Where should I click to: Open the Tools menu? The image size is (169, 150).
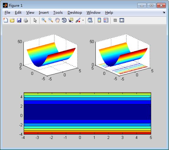click(x=58, y=12)
